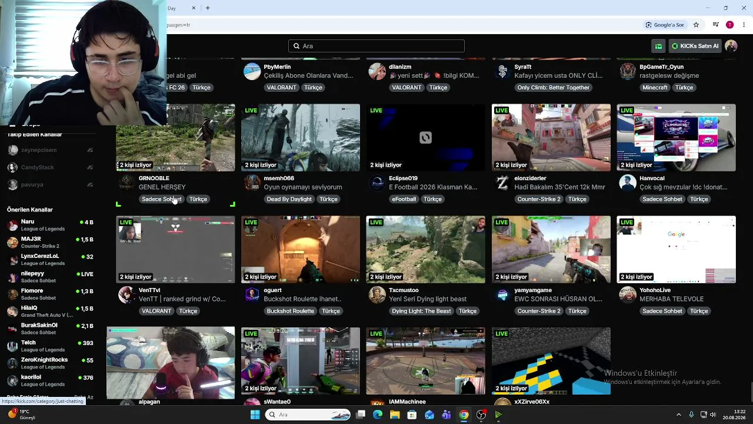Open Google Chrome from the taskbar
The height and width of the screenshot is (424, 753).
point(464,415)
